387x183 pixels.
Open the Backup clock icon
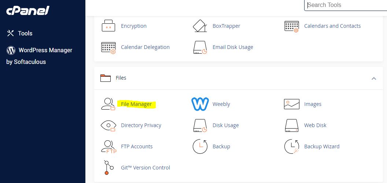pyautogui.click(x=200, y=146)
